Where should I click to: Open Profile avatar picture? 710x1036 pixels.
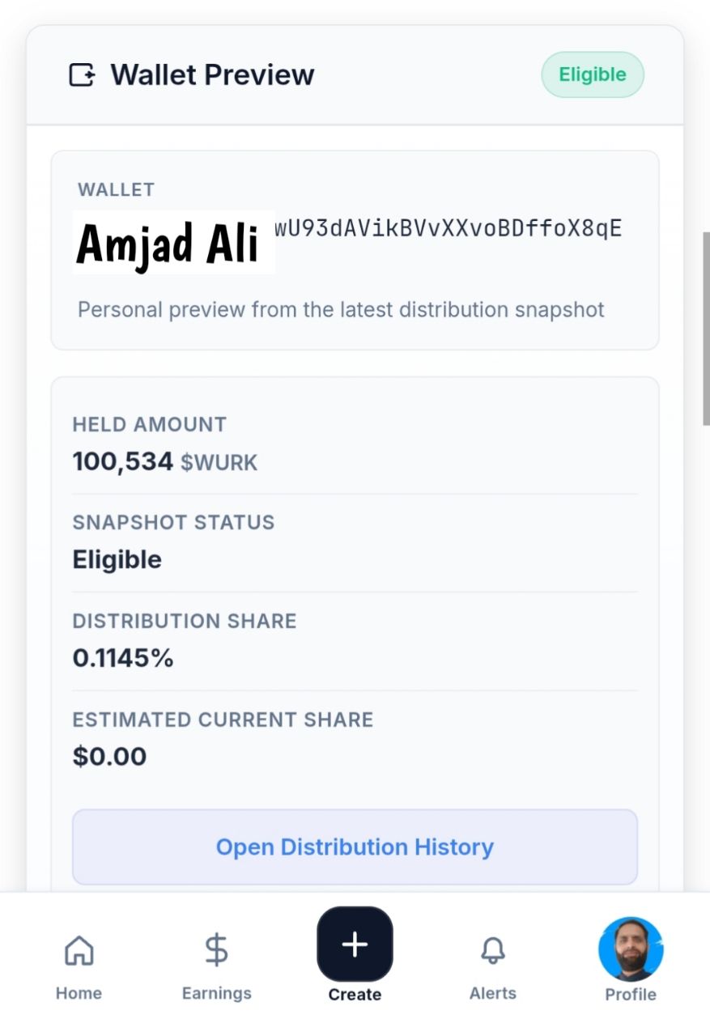click(631, 949)
